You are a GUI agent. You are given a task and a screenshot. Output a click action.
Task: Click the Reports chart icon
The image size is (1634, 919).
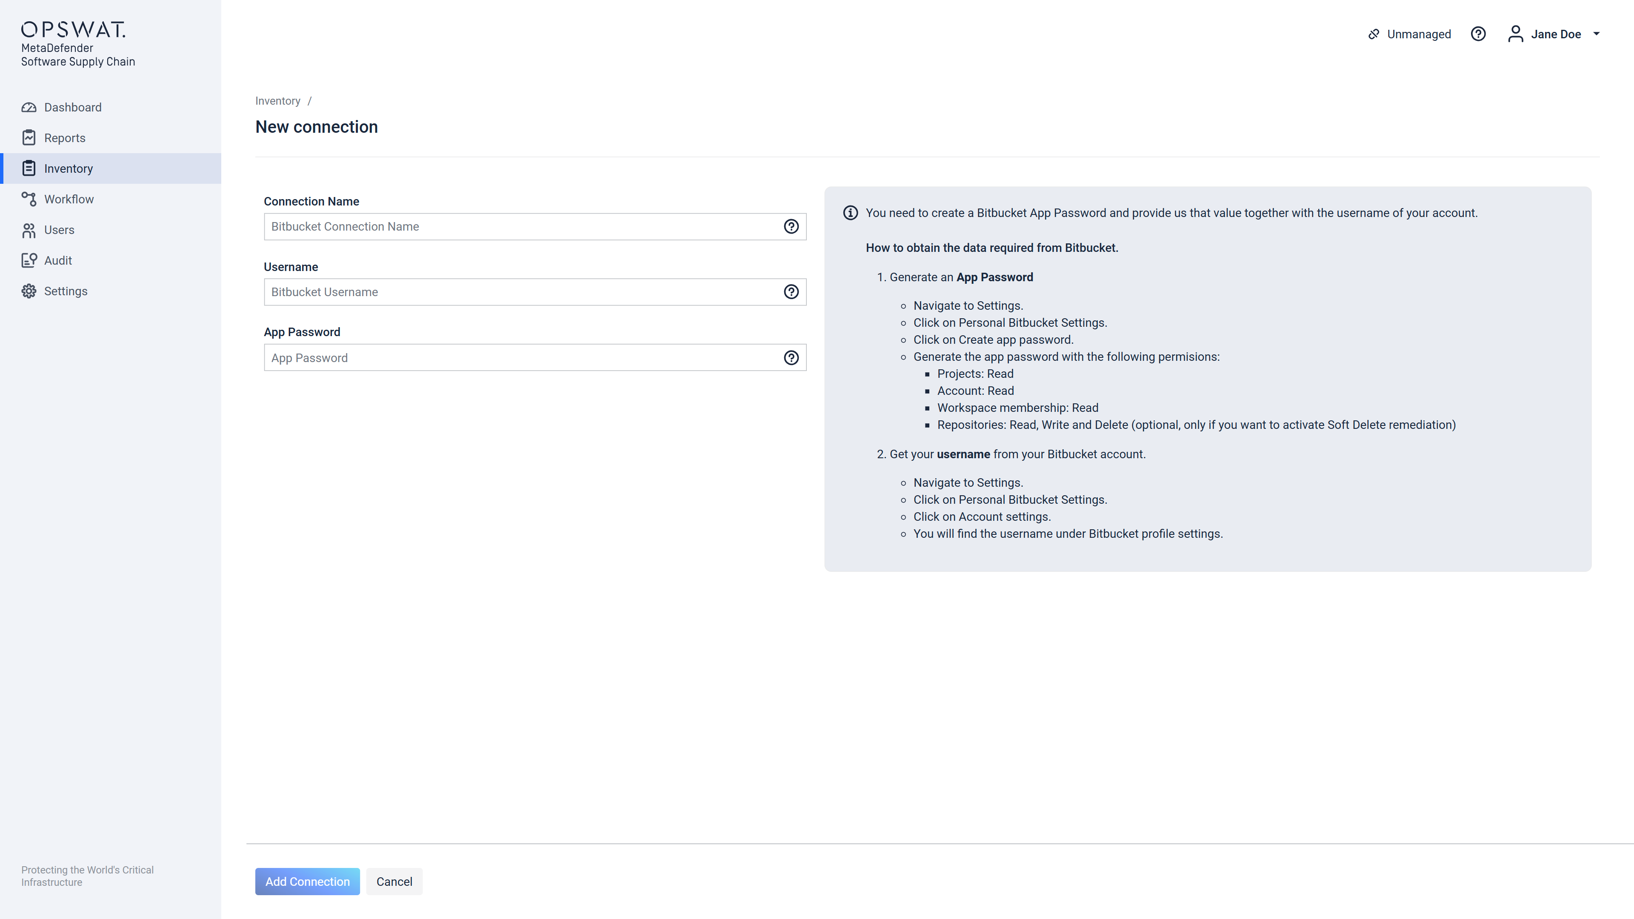29,137
